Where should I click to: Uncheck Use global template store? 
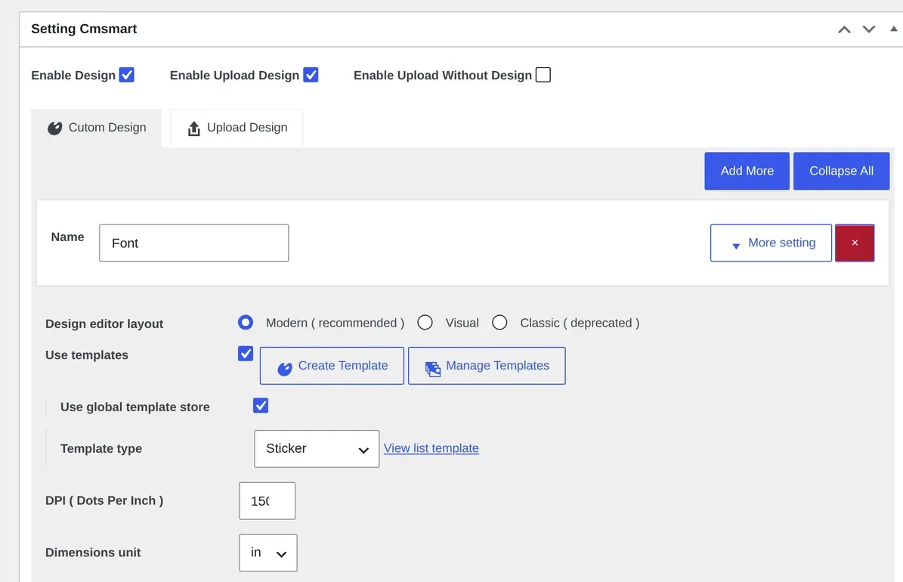click(260, 406)
